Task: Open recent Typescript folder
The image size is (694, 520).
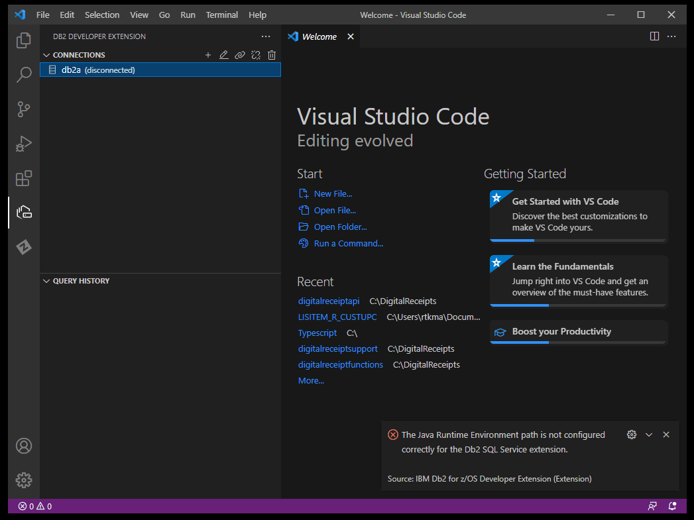Action: pyautogui.click(x=318, y=333)
